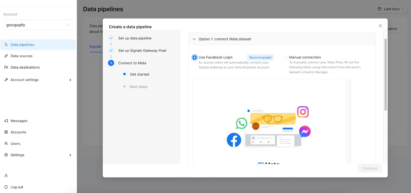Click the Settings gear icon
411x193 pixels.
(6, 155)
